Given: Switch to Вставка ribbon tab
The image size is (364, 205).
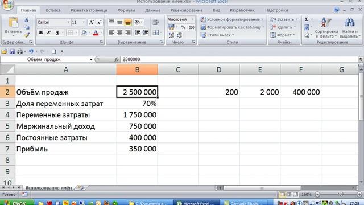Looking at the screenshot, I should (x=53, y=10).
